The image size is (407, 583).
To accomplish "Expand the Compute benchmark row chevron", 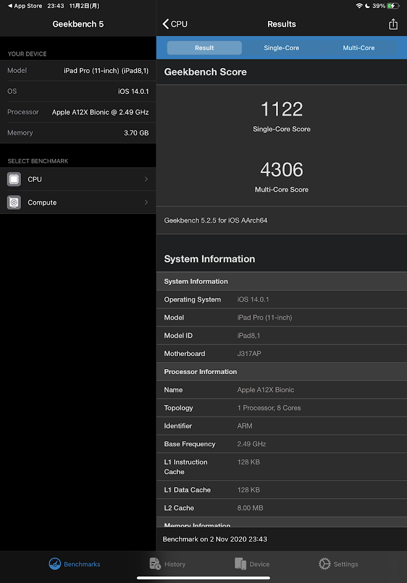I will [x=146, y=202].
